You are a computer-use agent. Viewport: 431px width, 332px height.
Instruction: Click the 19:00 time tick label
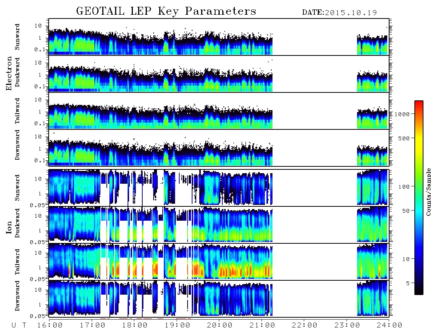[177, 326]
